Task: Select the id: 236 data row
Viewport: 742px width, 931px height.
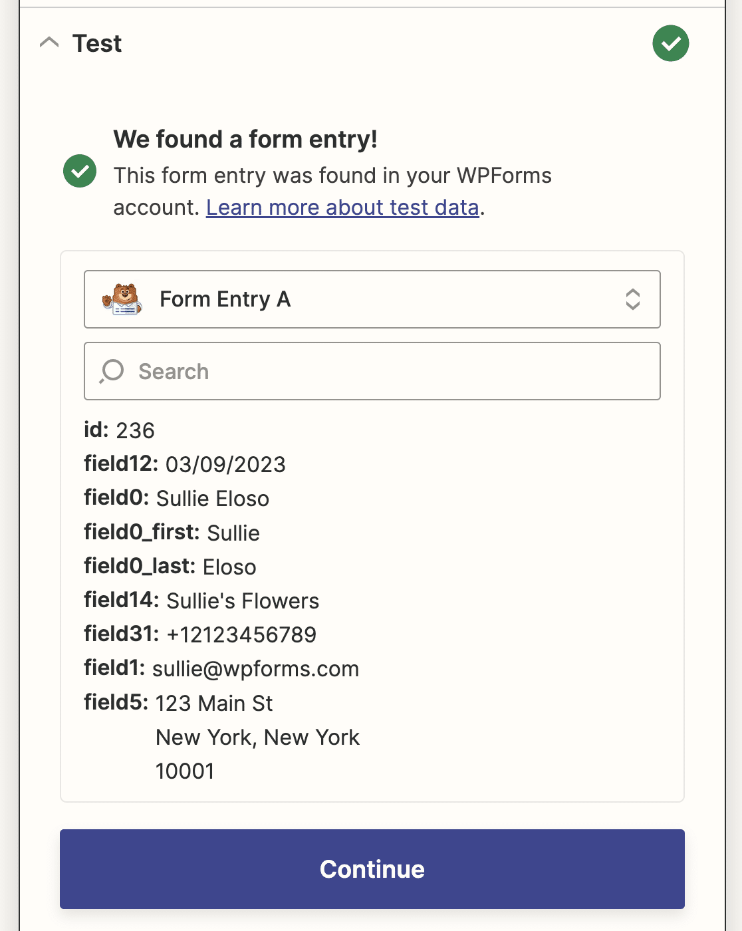Action: (120, 430)
